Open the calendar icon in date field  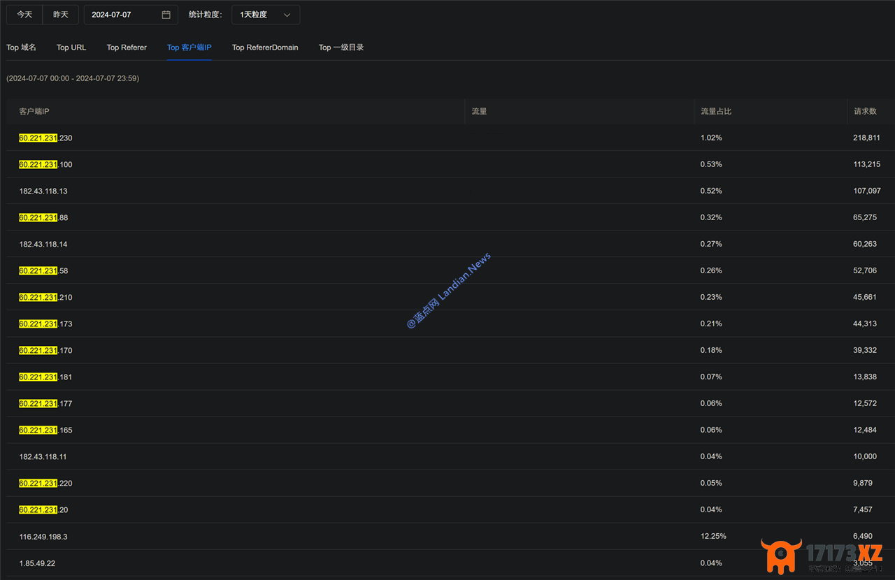[166, 15]
